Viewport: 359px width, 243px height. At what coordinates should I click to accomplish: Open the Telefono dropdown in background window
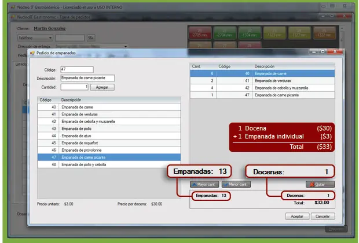point(35,38)
